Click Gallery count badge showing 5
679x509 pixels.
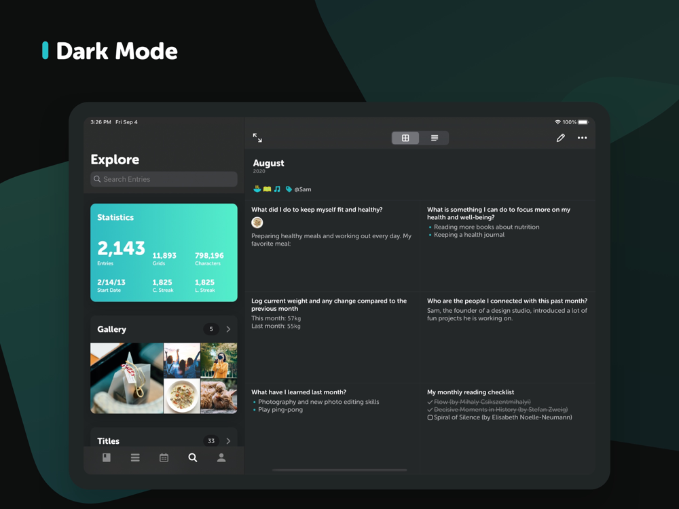211,329
